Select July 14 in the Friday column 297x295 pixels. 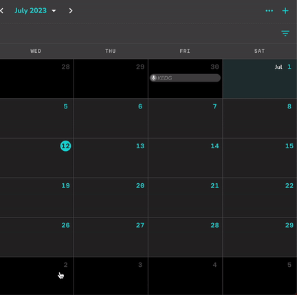(x=185, y=158)
